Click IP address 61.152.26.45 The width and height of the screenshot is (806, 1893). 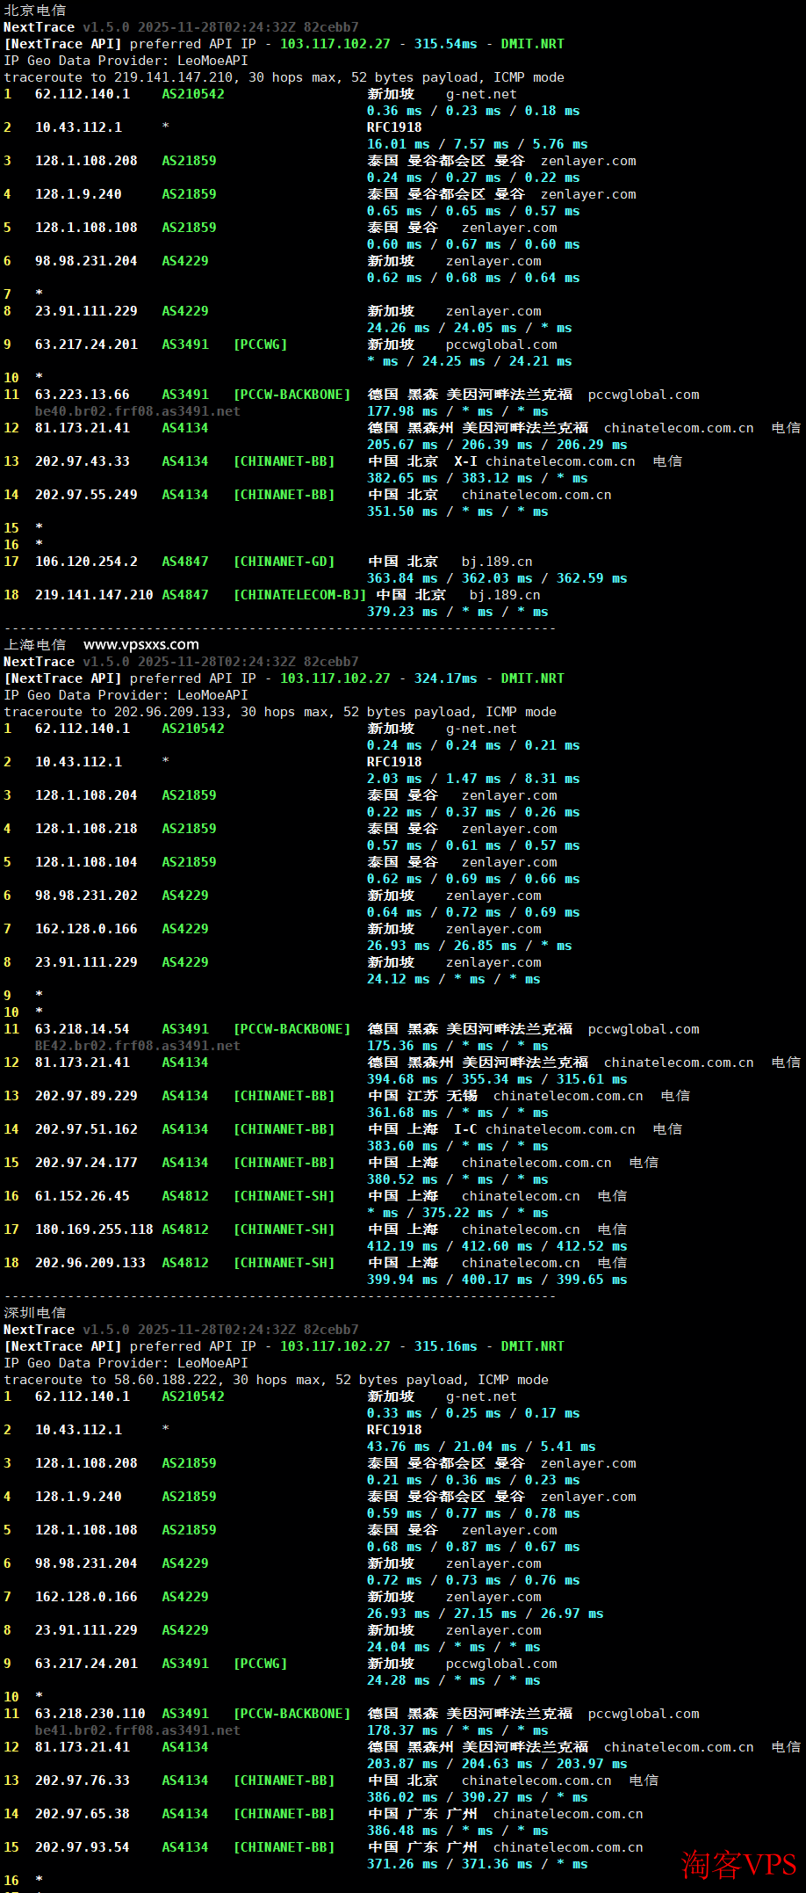pos(83,1196)
